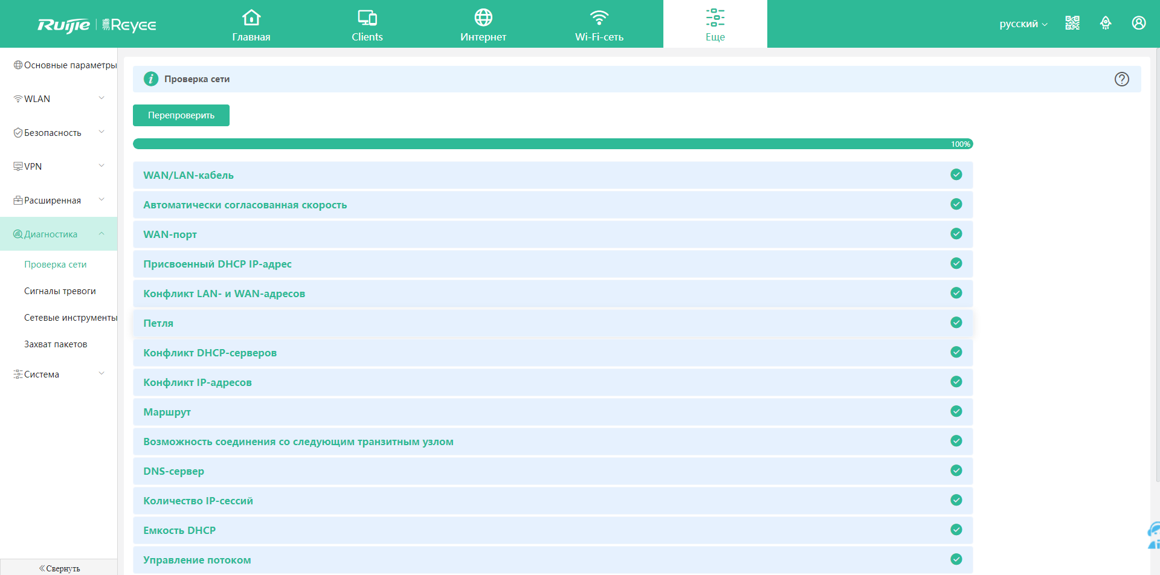1160x575 pixels.
Task: Expand the DNS-сервер check row
Action: [x=553, y=471]
